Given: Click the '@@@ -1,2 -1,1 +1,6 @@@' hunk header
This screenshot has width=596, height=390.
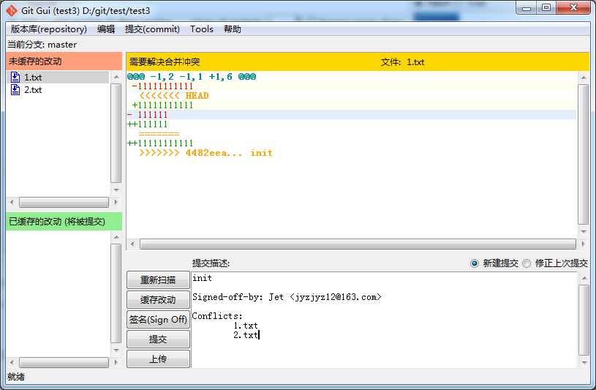Looking at the screenshot, I should 192,77.
